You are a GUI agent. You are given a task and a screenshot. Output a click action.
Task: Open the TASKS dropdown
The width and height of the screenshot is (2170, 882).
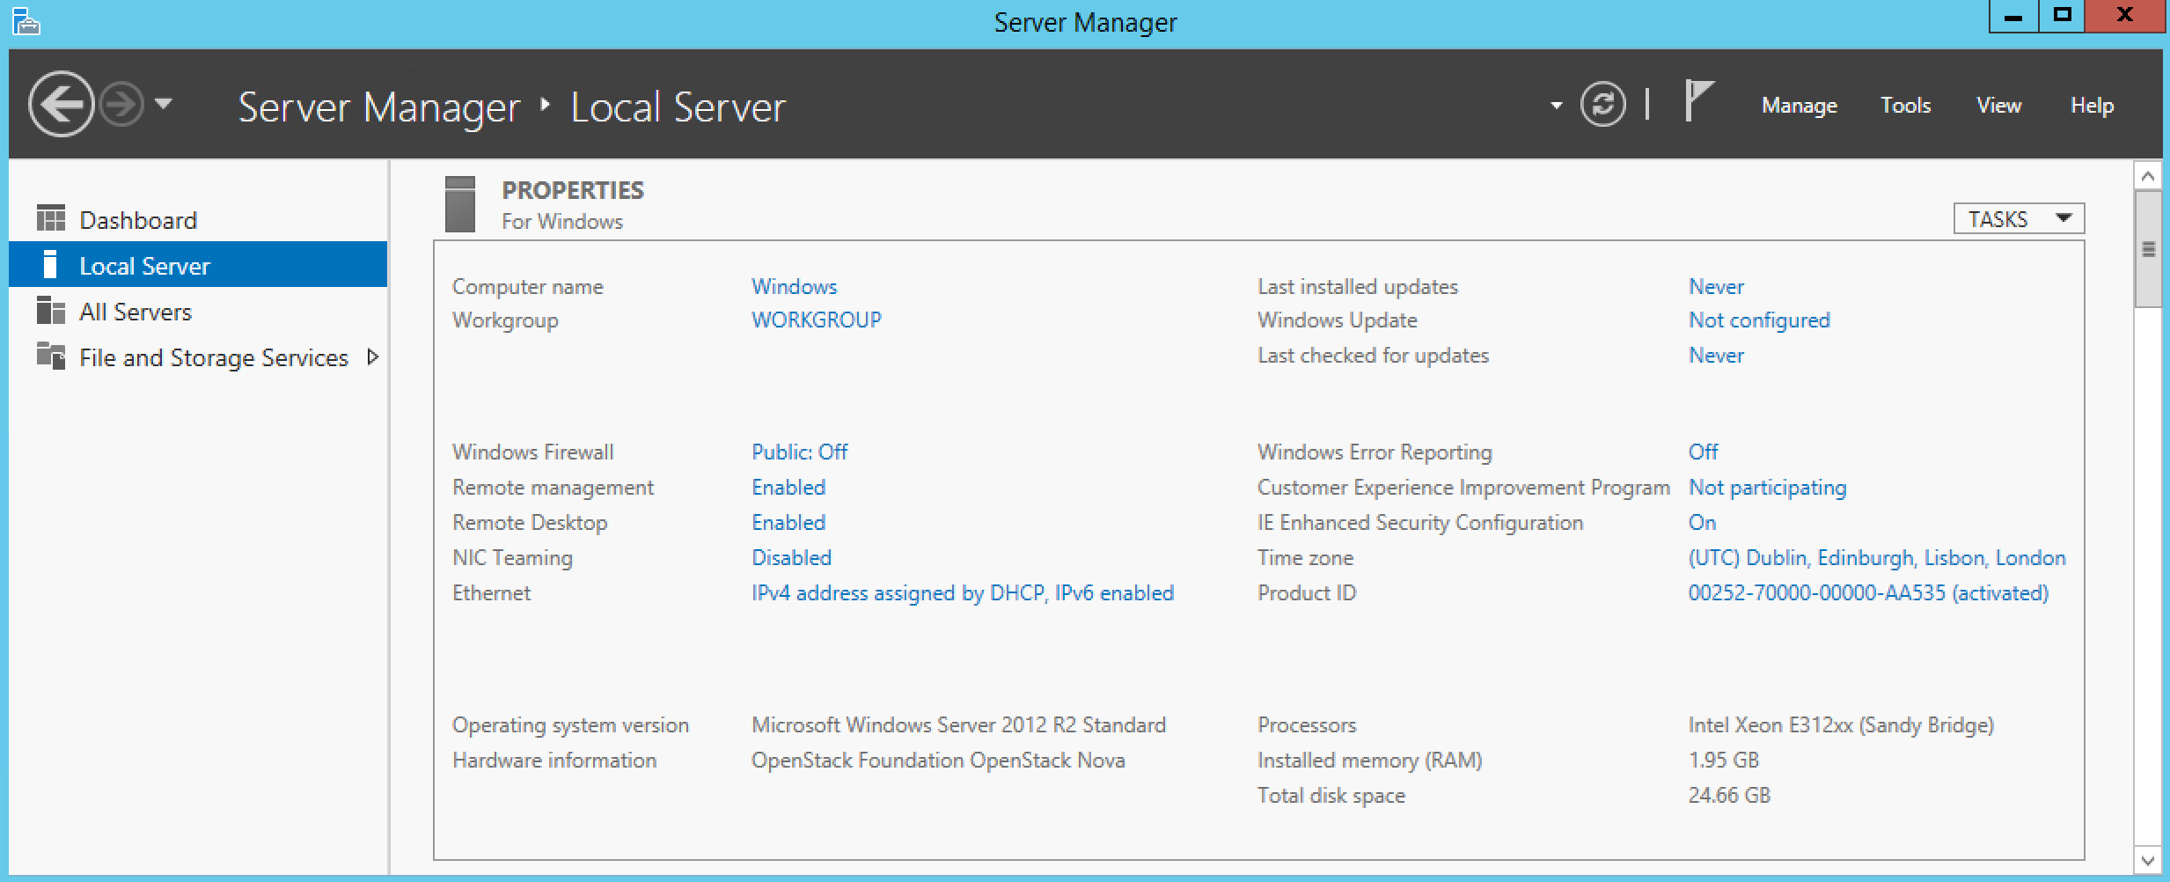point(2019,218)
